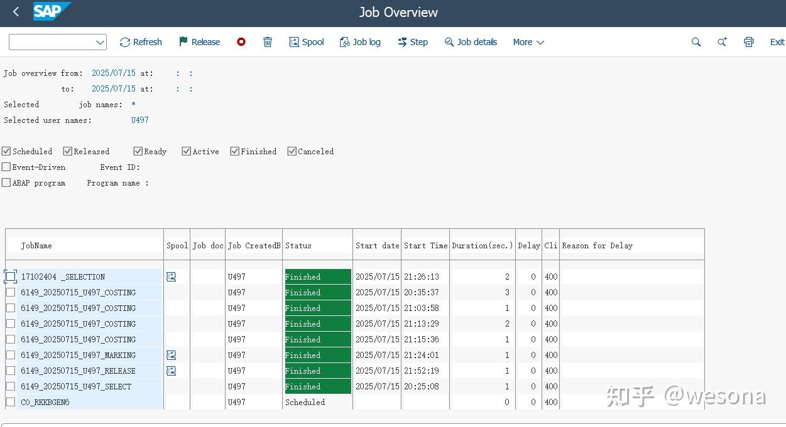Click the Release button with flag
The width and height of the screenshot is (786, 427).
(199, 42)
